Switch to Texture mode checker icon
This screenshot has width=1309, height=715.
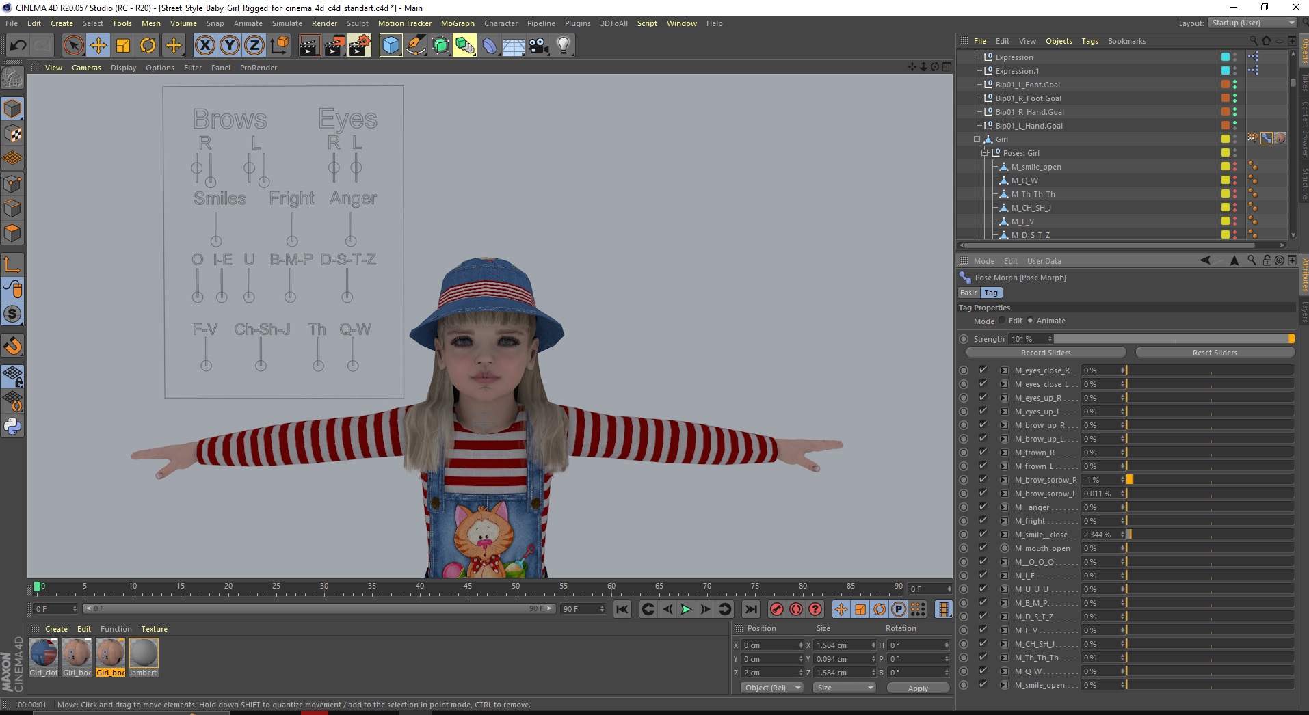point(12,134)
